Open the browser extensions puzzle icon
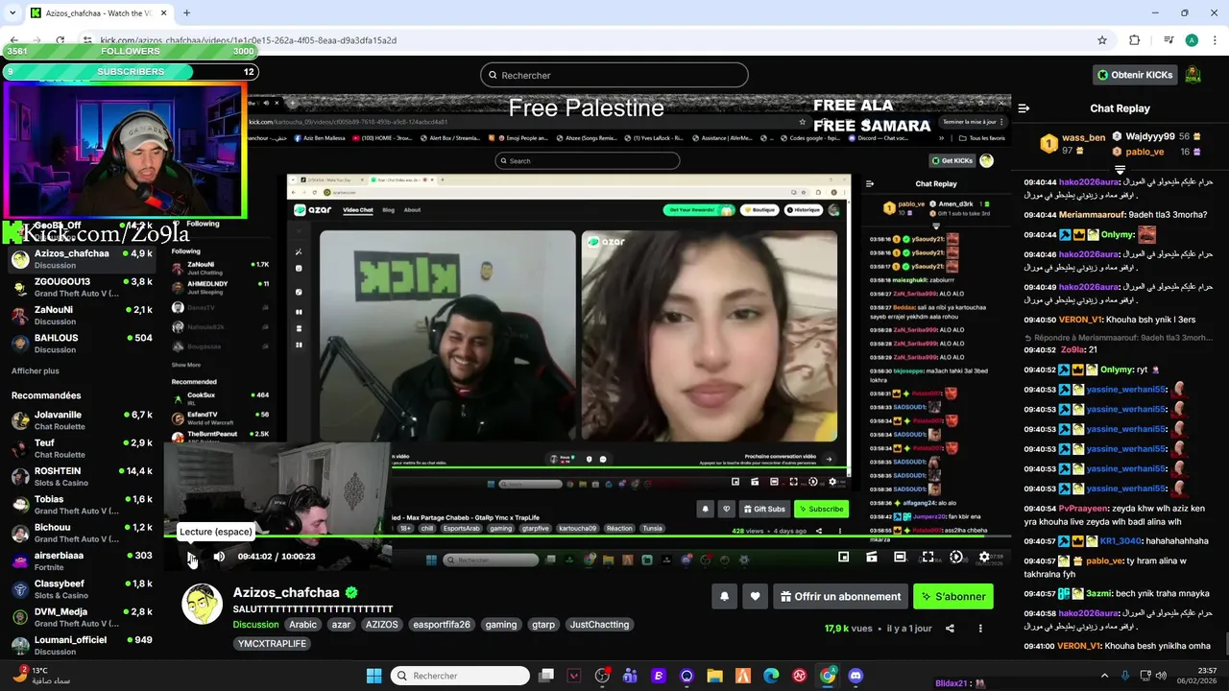 1135,40
